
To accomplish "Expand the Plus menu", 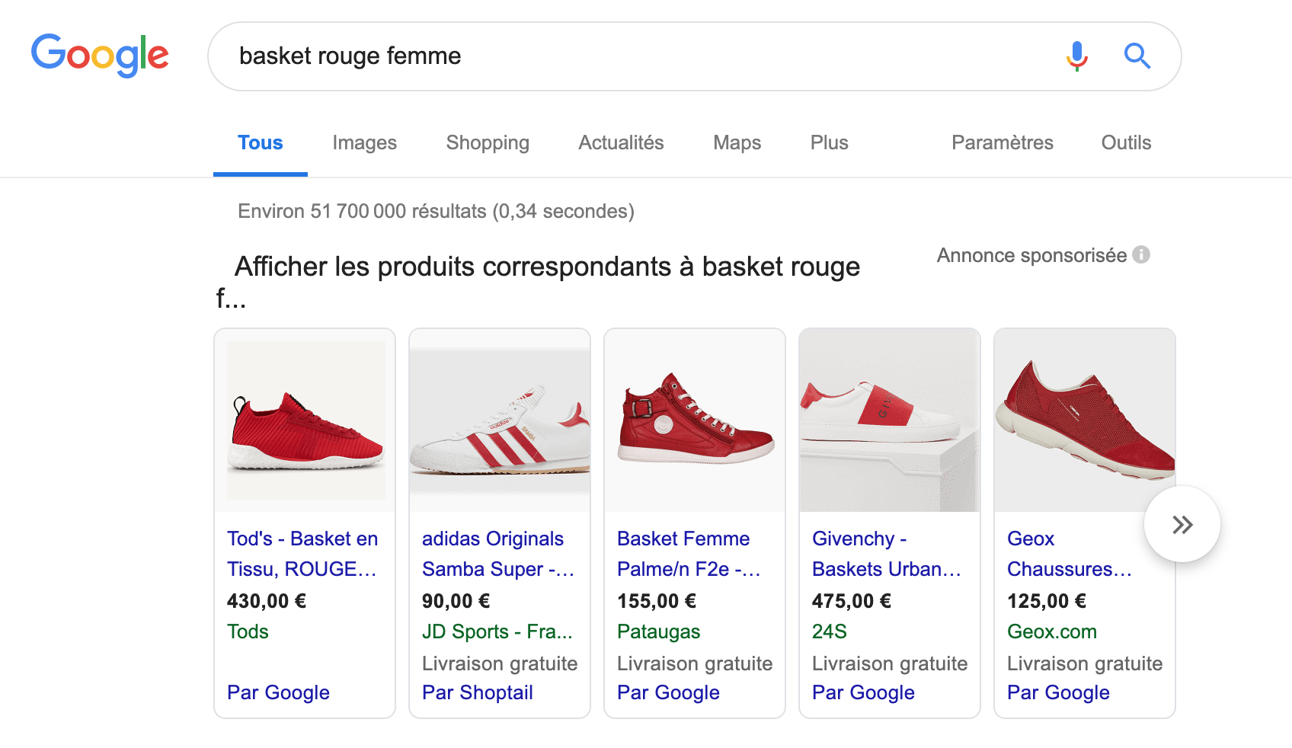I will (x=829, y=142).
